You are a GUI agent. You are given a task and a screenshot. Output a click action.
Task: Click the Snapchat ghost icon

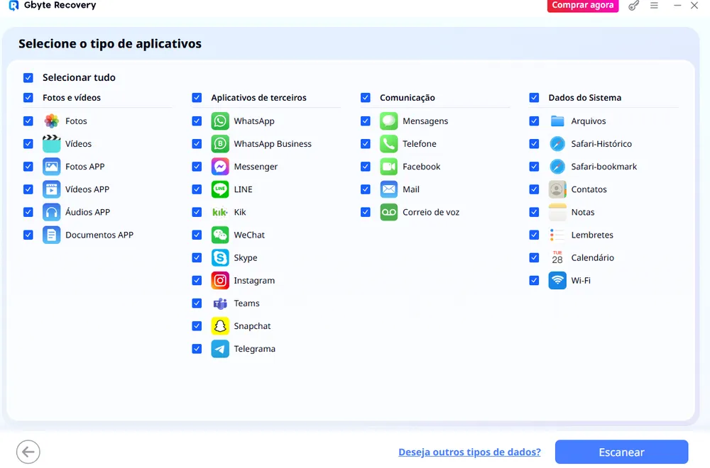coord(220,326)
